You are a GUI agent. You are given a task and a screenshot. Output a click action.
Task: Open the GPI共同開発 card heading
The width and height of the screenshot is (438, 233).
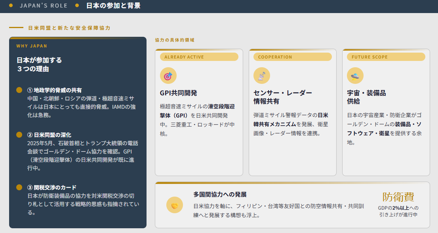click(178, 93)
